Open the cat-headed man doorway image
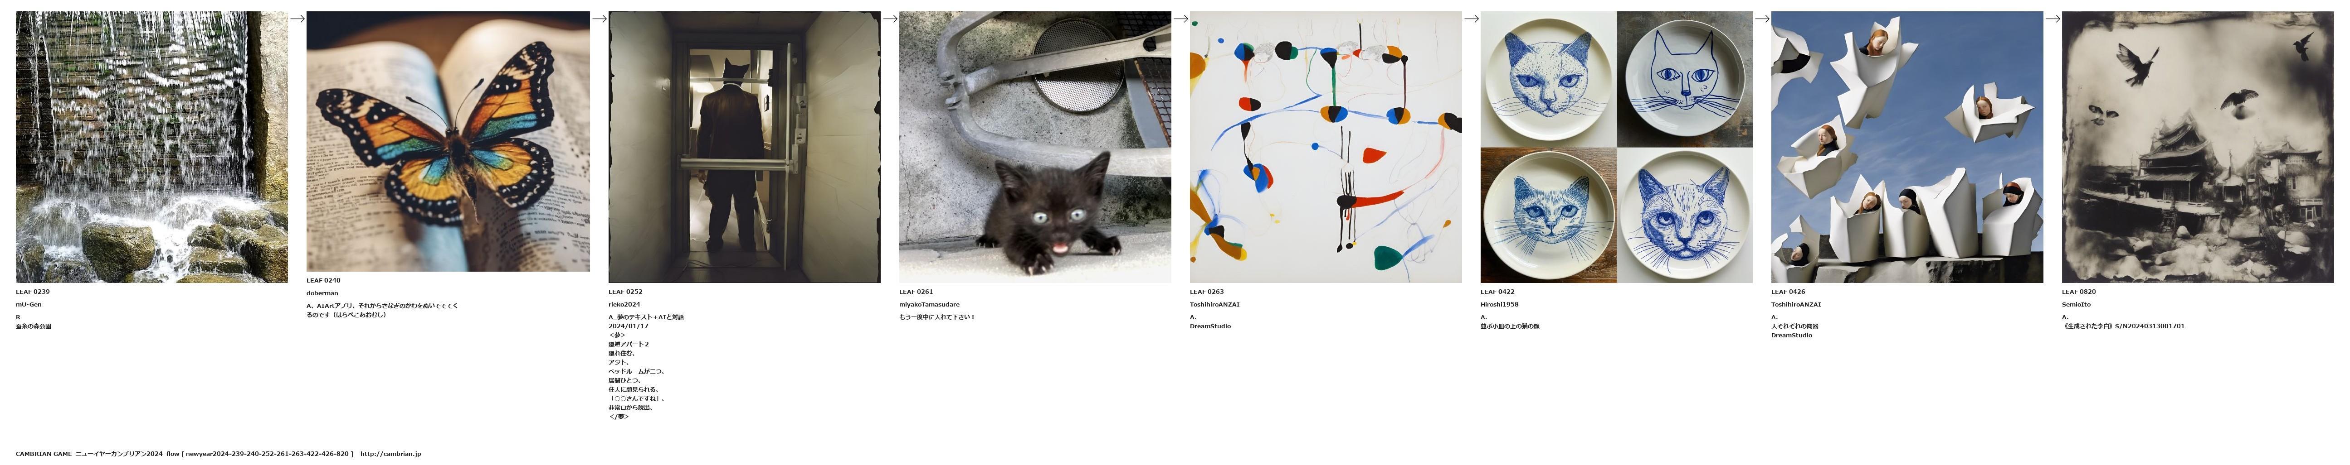 pos(745,147)
